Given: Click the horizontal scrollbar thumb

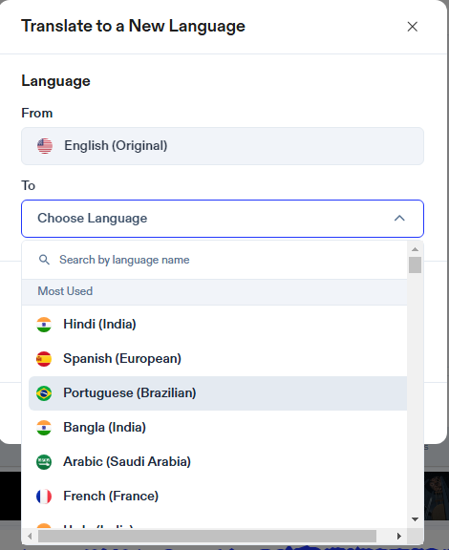Looking at the screenshot, I should pos(207,536).
